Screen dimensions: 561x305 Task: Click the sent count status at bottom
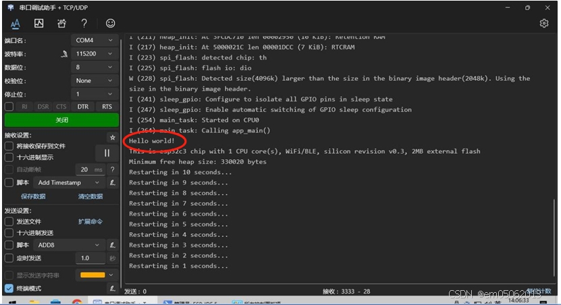point(135,292)
